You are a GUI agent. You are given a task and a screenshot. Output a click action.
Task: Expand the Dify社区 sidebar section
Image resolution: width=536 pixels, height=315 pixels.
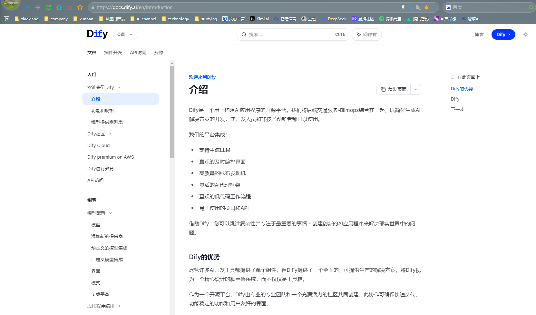[x=110, y=134]
